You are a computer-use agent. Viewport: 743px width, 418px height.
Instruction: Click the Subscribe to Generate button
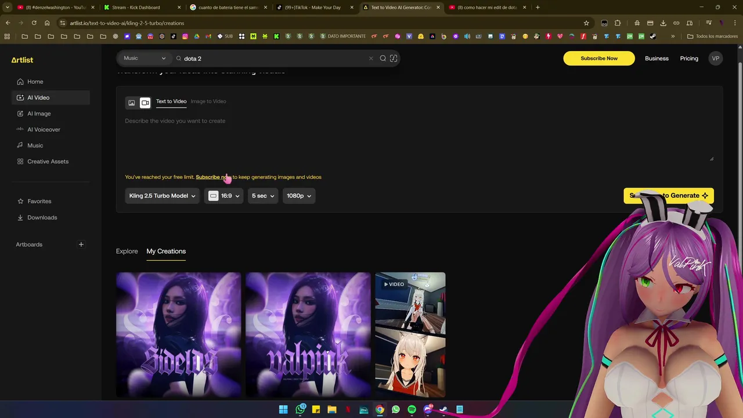pos(669,196)
